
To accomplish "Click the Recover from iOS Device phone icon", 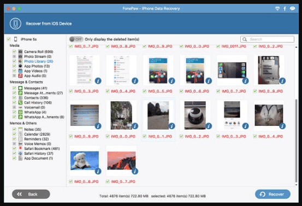I will coord(15,23).
